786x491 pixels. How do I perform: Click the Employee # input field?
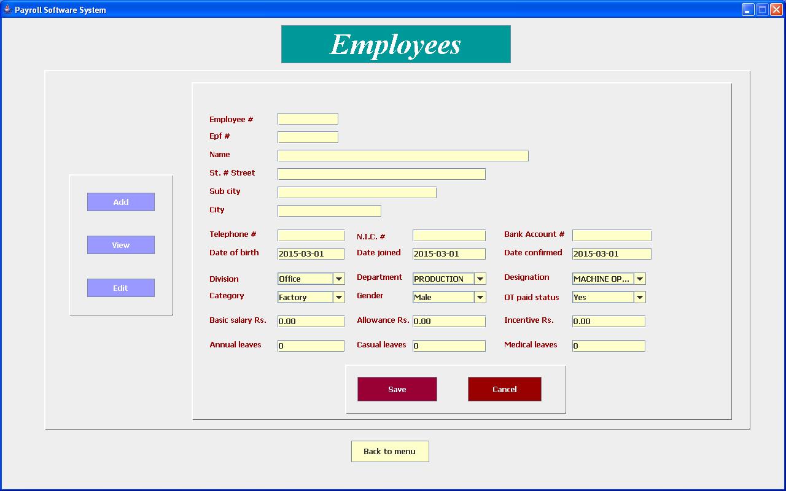(307, 118)
